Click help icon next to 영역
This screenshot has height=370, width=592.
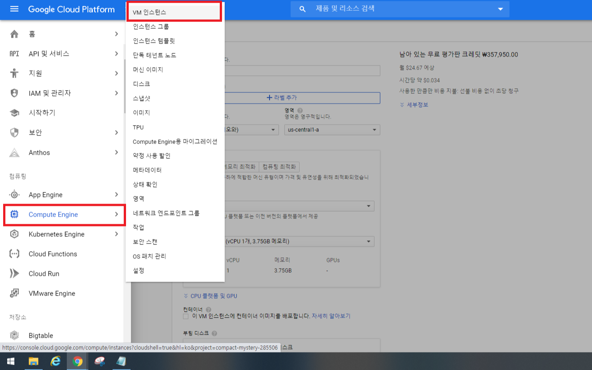(x=300, y=110)
